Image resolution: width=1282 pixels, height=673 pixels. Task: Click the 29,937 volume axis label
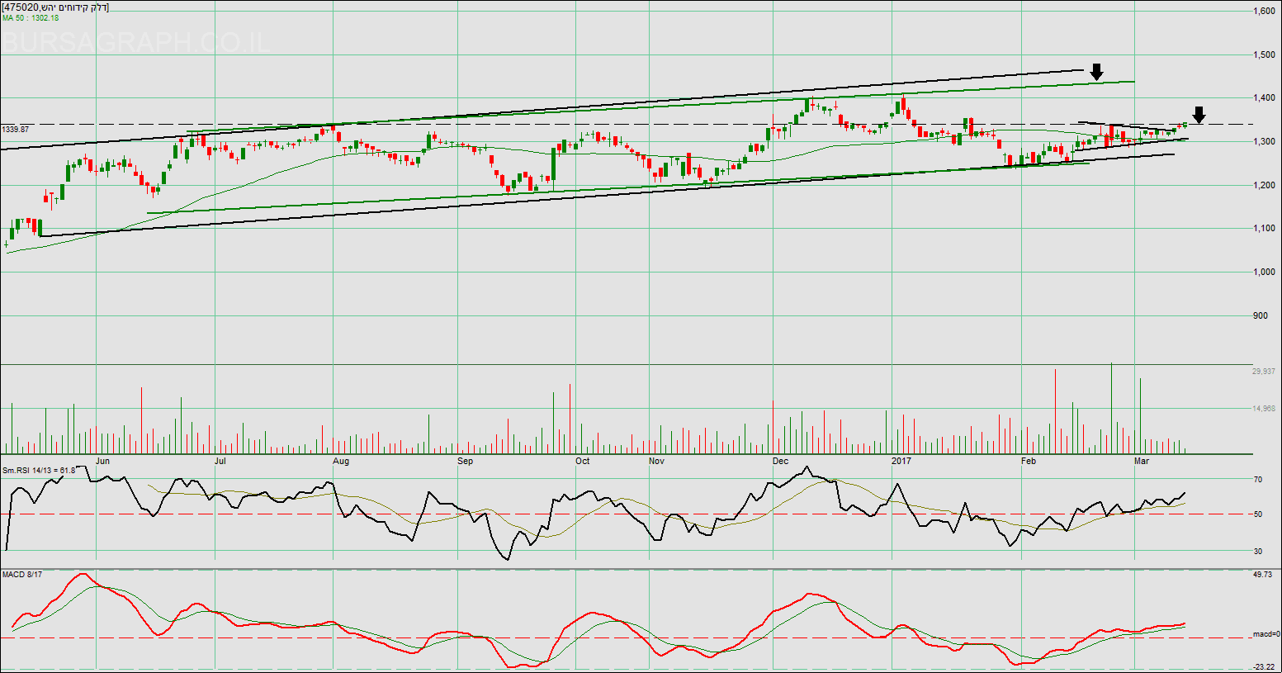click(1264, 372)
